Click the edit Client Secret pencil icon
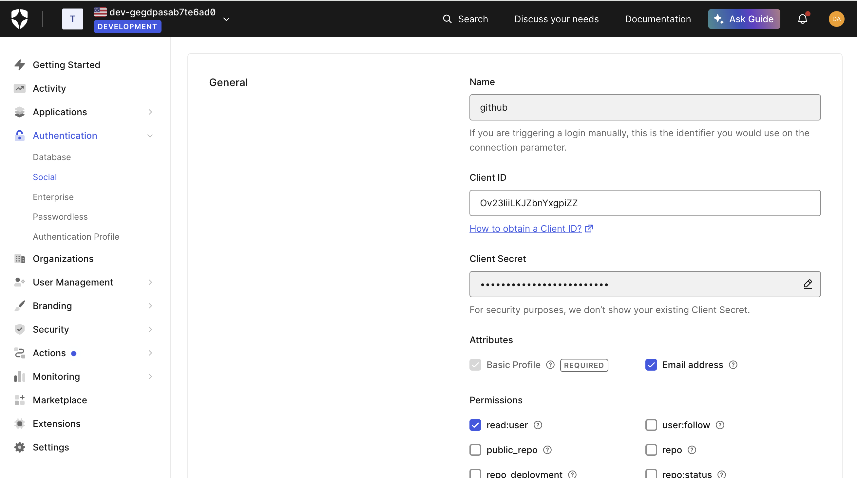This screenshot has height=478, width=857. (808, 284)
